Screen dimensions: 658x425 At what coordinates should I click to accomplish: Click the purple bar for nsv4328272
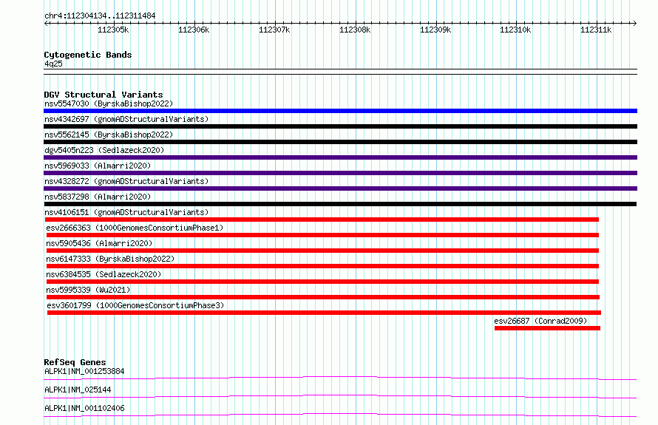tap(340, 188)
